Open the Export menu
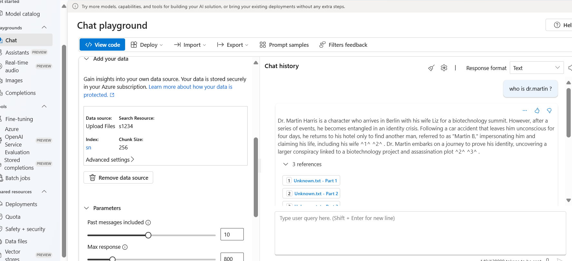 pos(233,45)
